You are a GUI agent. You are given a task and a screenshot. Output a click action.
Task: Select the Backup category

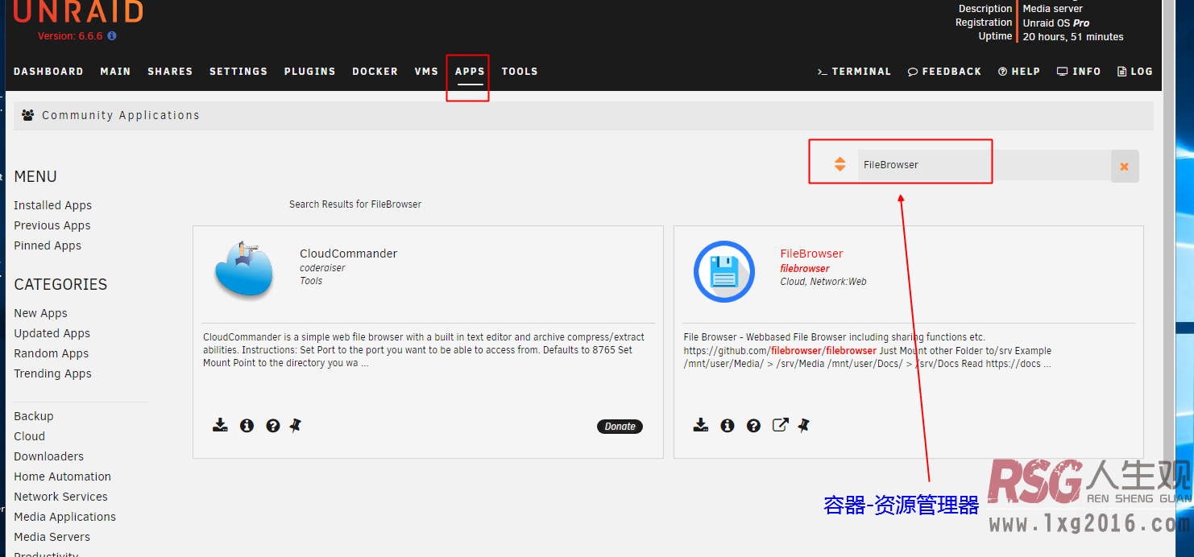(x=34, y=416)
